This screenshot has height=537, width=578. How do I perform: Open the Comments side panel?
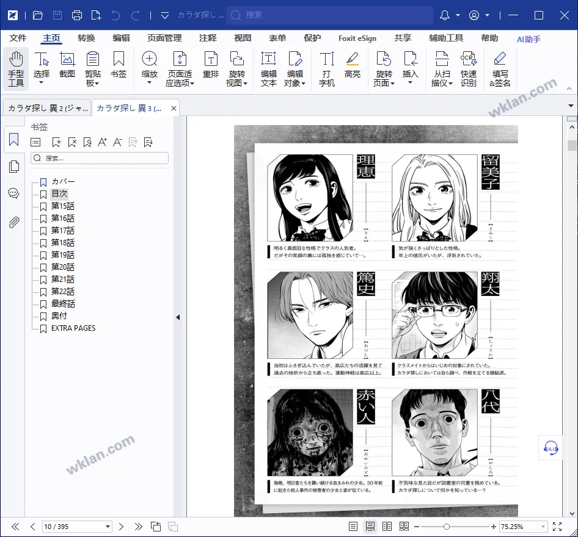click(13, 193)
